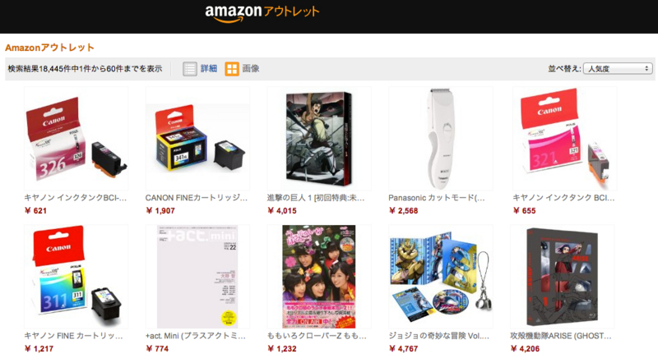Click Panasonic カットモード product title
Viewport: 658px width, 358px height.
[437, 198]
